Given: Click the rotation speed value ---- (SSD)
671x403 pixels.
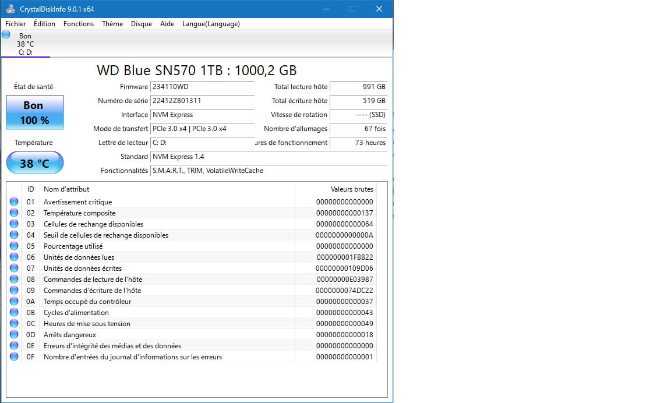Looking at the screenshot, I should [x=359, y=115].
